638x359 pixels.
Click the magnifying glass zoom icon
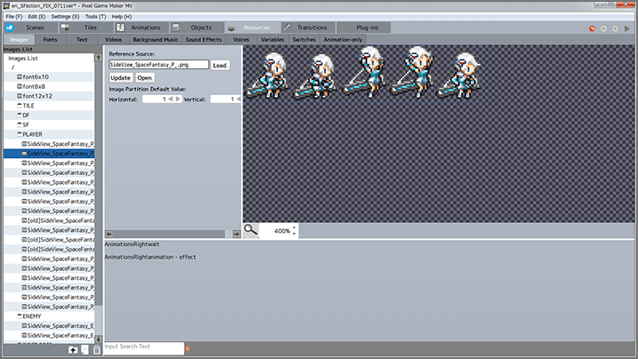(251, 230)
